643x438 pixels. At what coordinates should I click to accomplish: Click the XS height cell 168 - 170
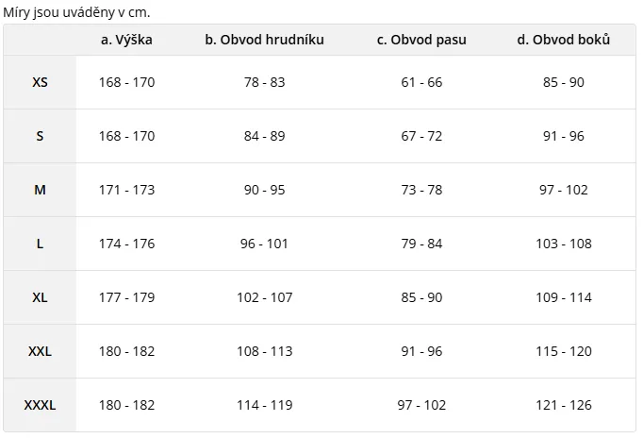(126, 82)
